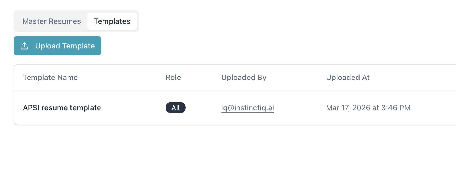456x178 pixels.
Task: Click the word Template in Upload Template
Action: (x=79, y=46)
